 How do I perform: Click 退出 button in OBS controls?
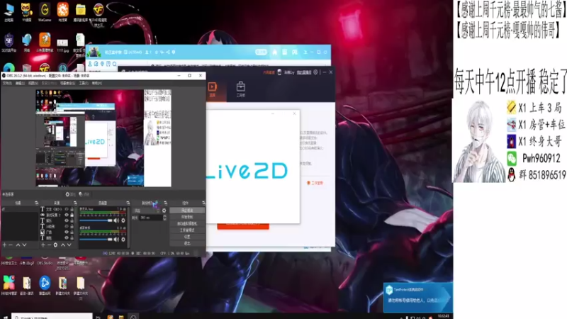(x=187, y=243)
